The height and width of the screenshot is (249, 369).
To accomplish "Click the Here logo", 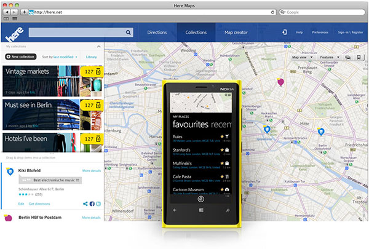I will point(15,34).
